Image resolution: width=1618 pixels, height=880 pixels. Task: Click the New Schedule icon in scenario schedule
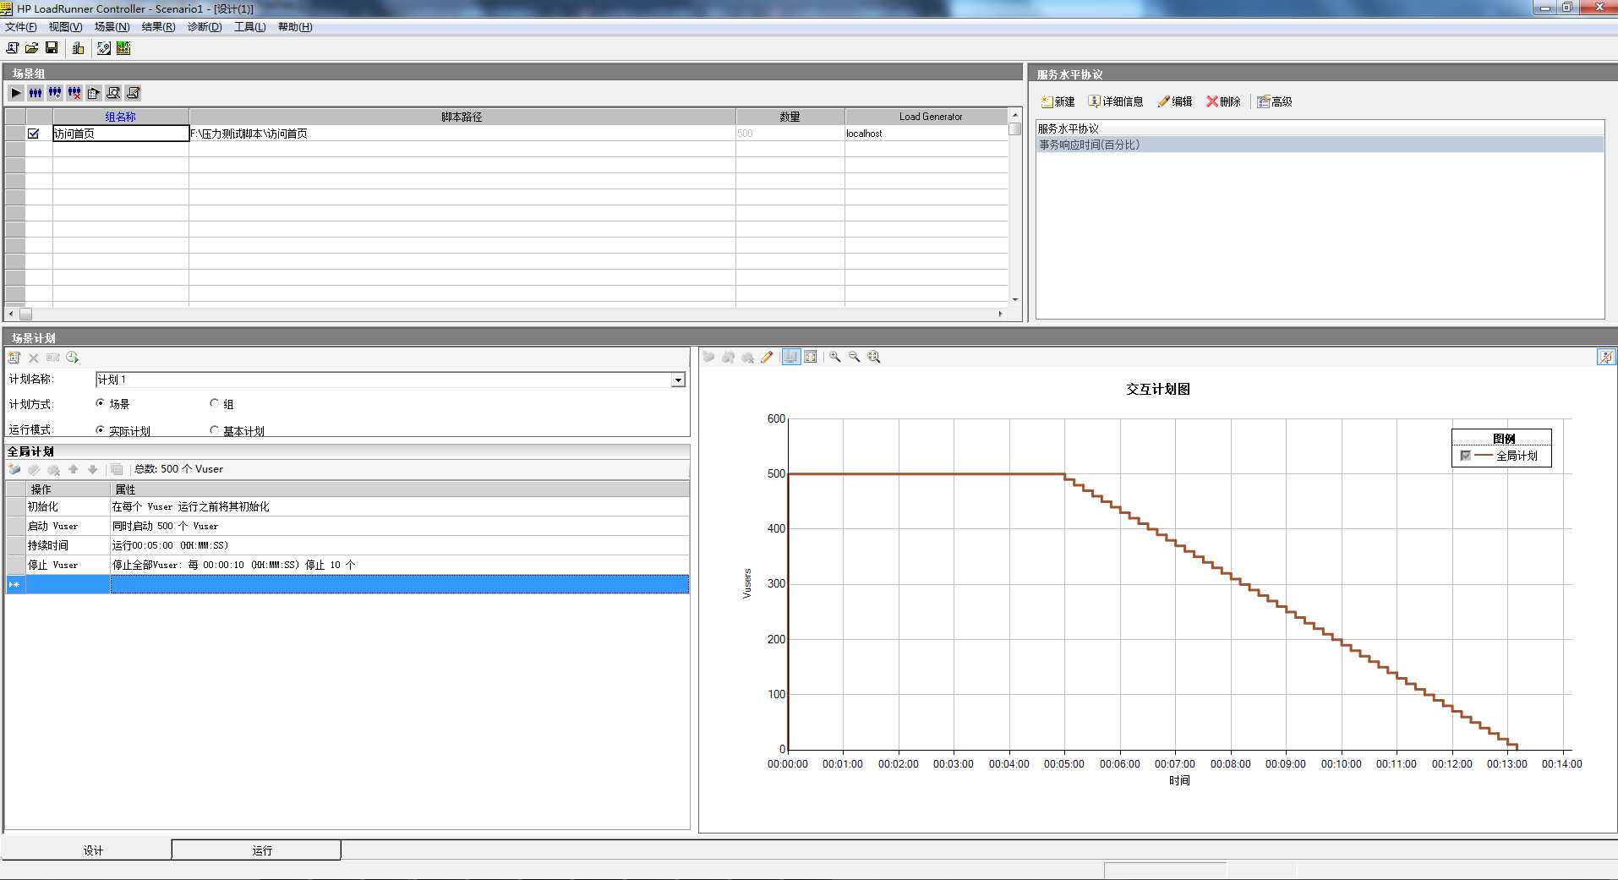click(x=14, y=358)
